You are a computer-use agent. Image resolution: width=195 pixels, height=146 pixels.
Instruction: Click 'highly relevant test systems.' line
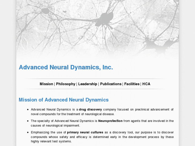[51, 141]
